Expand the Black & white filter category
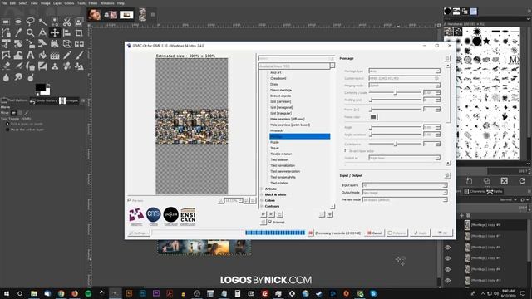This screenshot has height=299, width=532. pyautogui.click(x=262, y=194)
